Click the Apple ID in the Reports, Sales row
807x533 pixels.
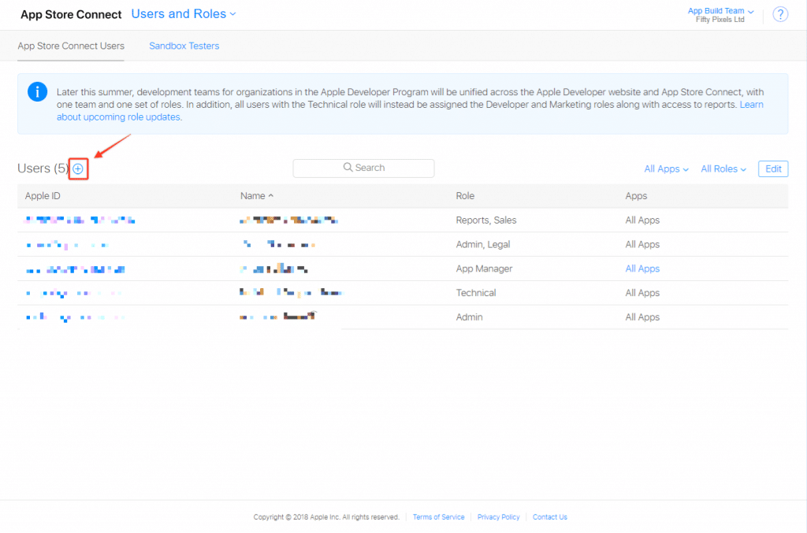click(x=80, y=220)
